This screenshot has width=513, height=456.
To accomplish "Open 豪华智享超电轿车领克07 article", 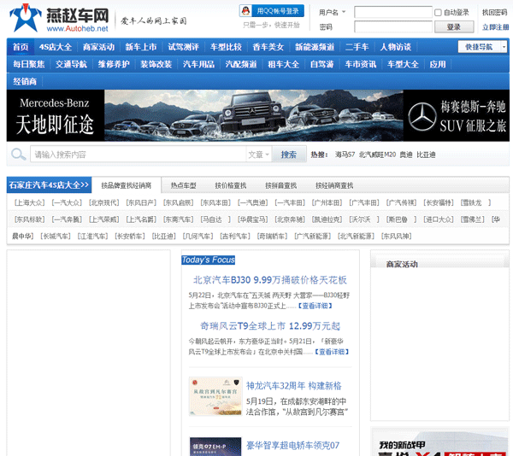I will [292, 445].
